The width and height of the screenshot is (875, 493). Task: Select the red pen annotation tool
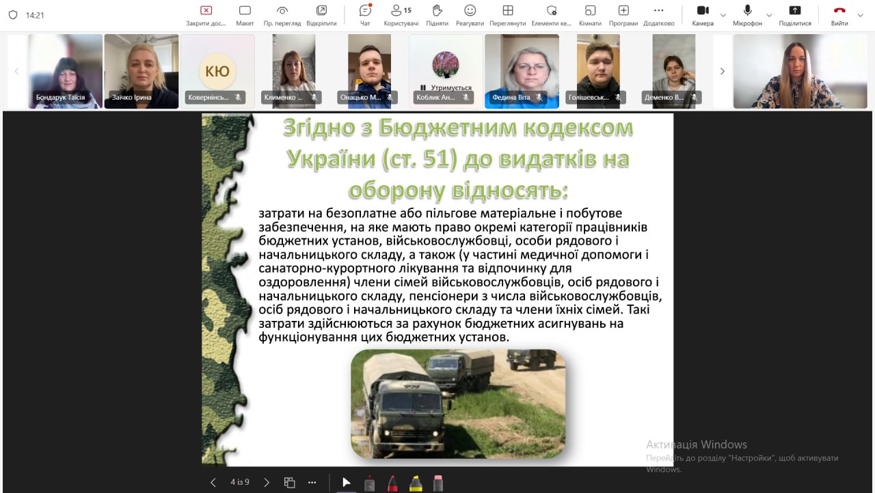(393, 483)
